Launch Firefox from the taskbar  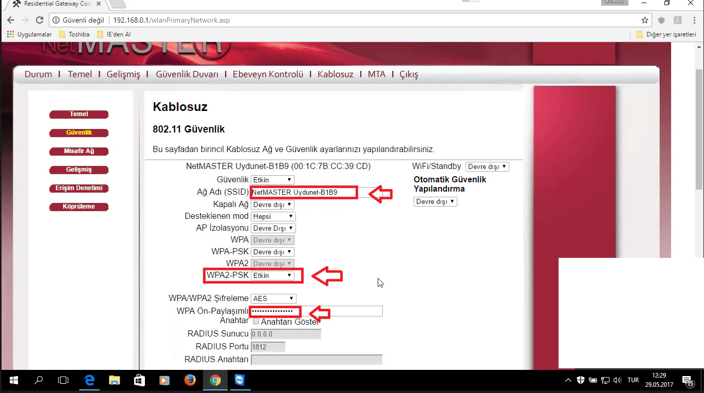point(190,381)
